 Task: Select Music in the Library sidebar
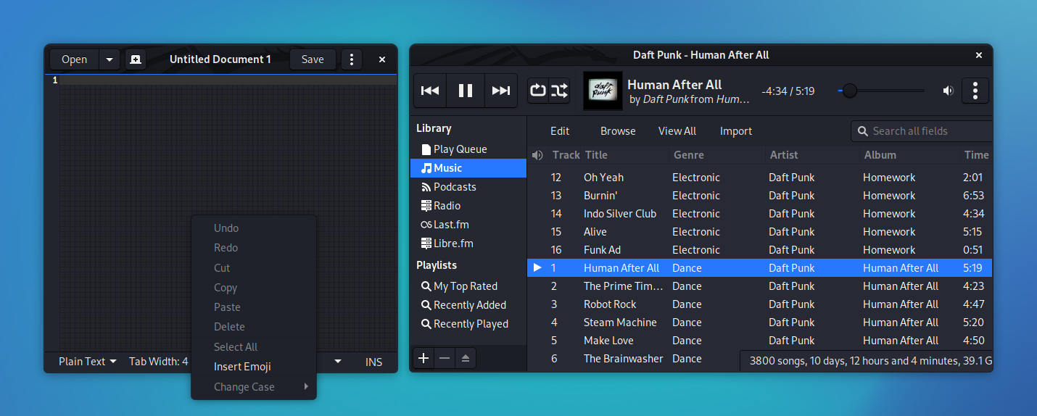[x=468, y=168]
